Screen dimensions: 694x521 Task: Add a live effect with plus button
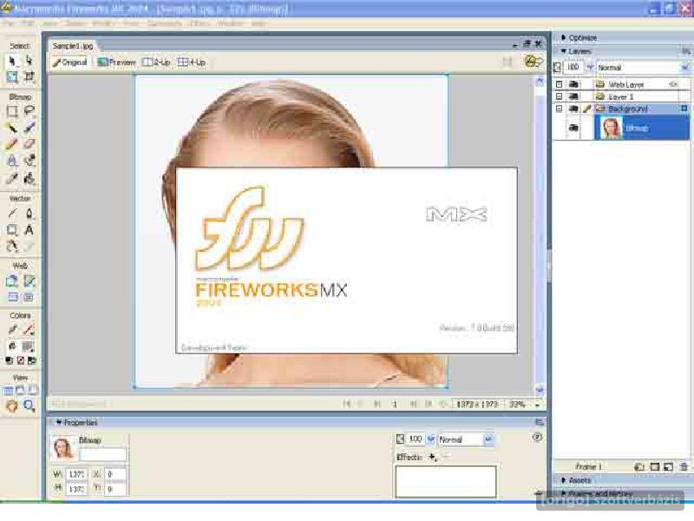click(x=433, y=457)
